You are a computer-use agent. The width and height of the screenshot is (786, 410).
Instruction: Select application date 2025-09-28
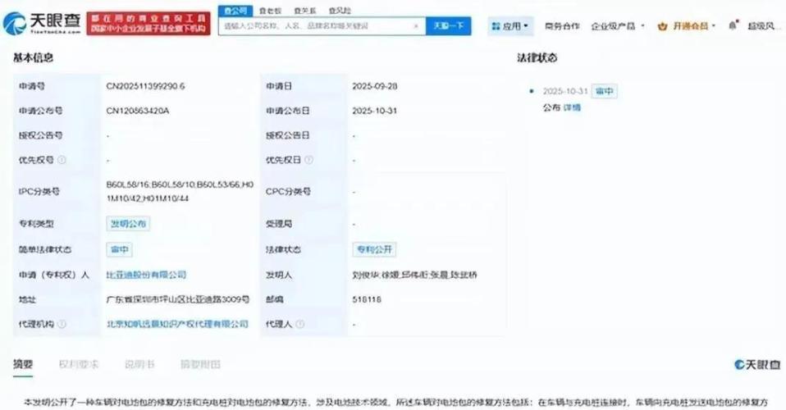[375, 86]
